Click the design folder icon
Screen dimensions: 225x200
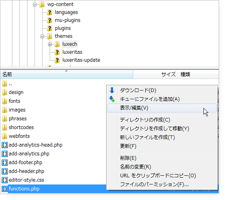(5, 92)
